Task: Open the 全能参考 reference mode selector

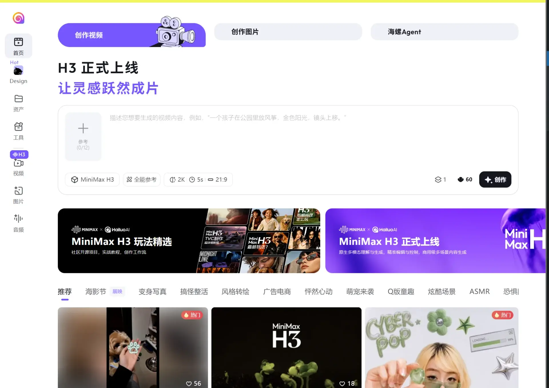Action: pyautogui.click(x=142, y=179)
